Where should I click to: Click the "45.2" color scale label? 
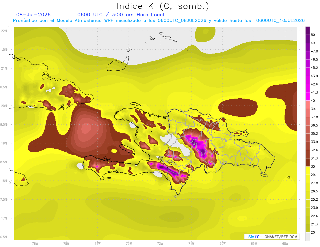[x=314, y=68]
